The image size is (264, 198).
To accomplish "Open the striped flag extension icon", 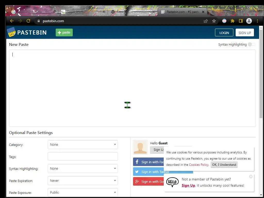I will tap(224, 21).
